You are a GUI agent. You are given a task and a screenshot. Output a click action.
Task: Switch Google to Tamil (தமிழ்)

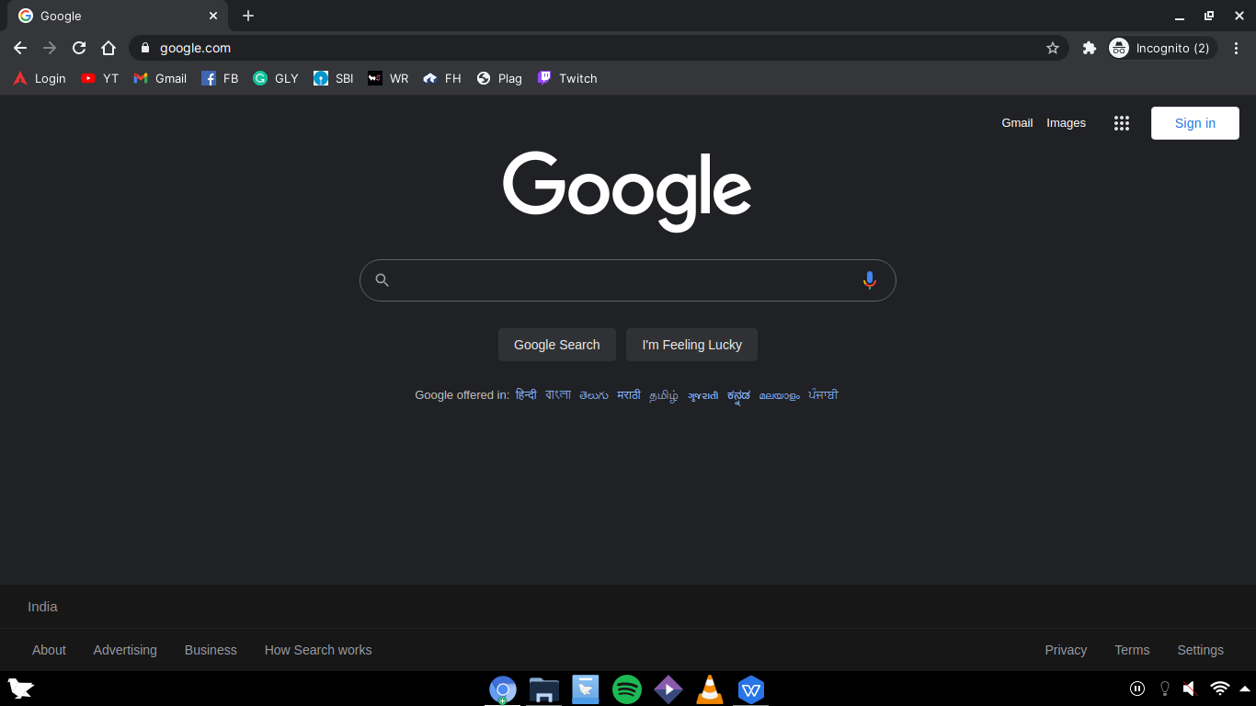pyautogui.click(x=664, y=395)
